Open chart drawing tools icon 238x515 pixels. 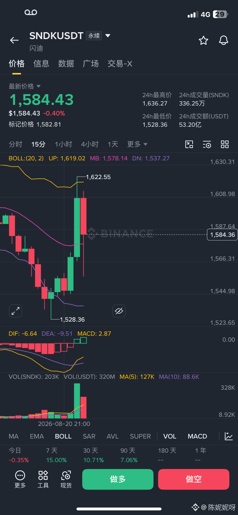189,144
